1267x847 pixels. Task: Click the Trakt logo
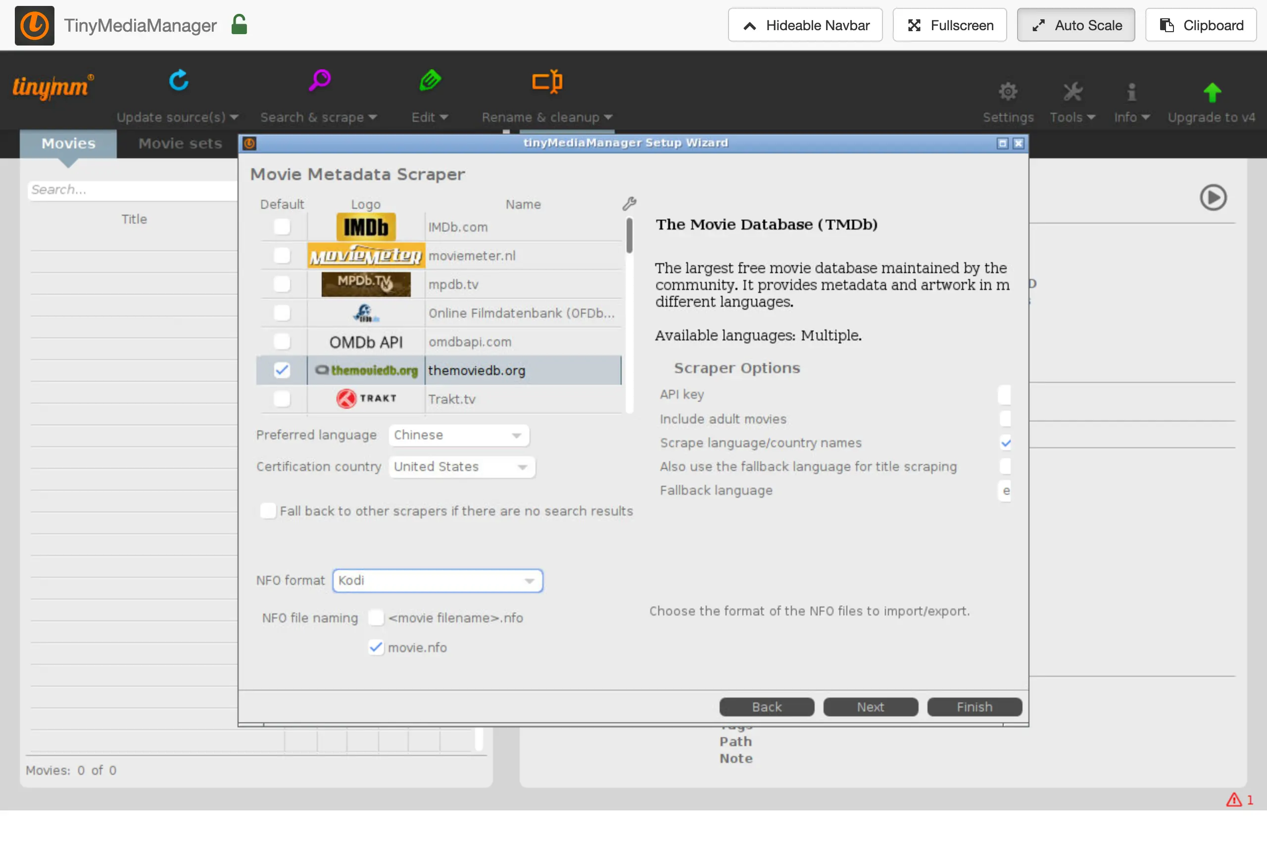pos(366,399)
